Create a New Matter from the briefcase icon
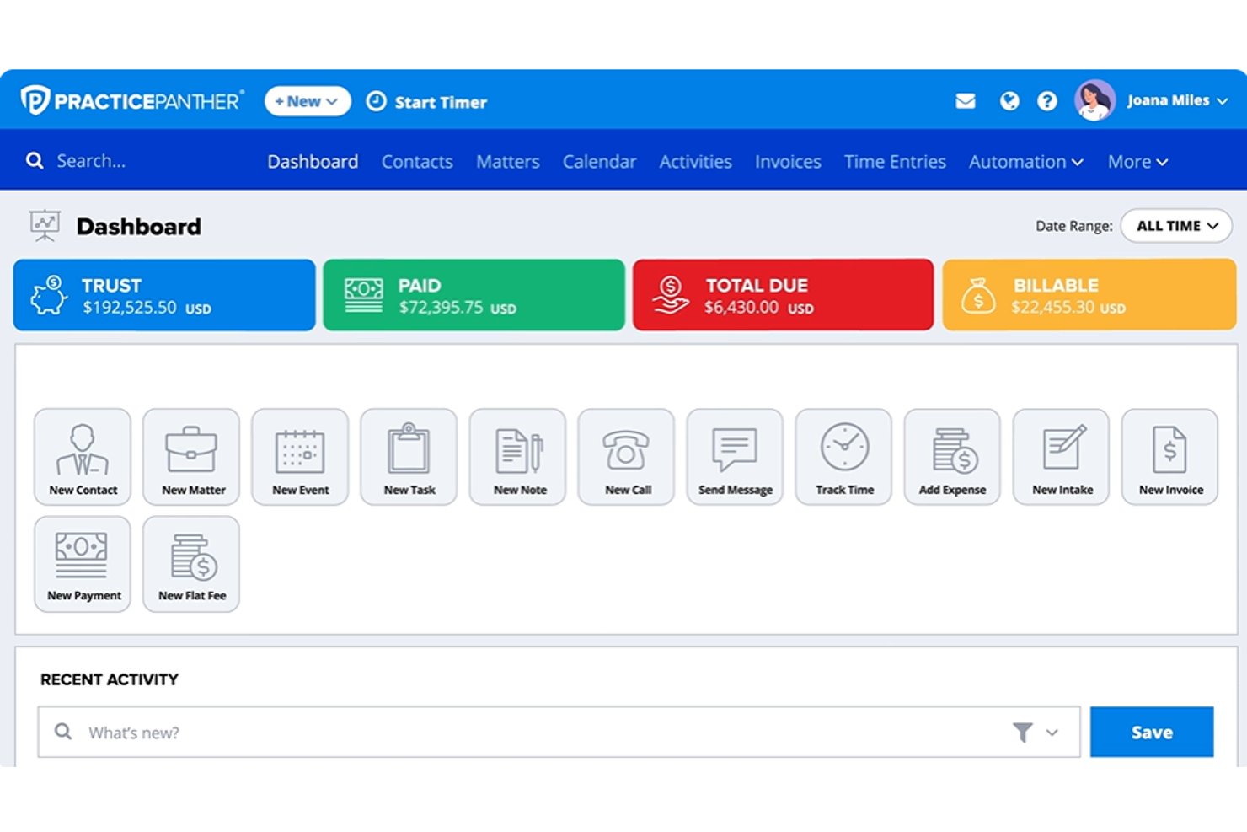 coord(191,457)
